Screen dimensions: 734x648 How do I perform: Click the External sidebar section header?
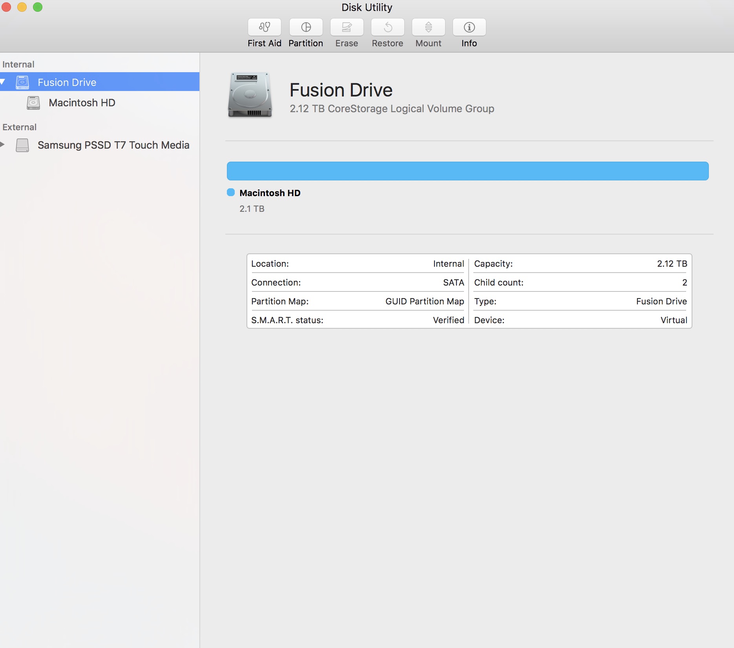(20, 127)
